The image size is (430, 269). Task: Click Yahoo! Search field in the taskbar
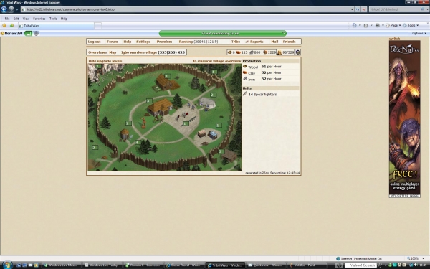(362, 265)
